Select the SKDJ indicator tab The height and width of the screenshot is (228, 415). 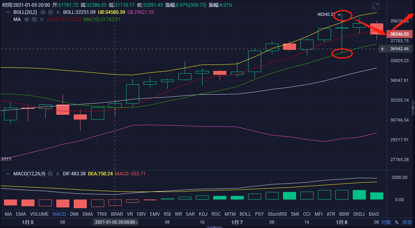pos(359,214)
